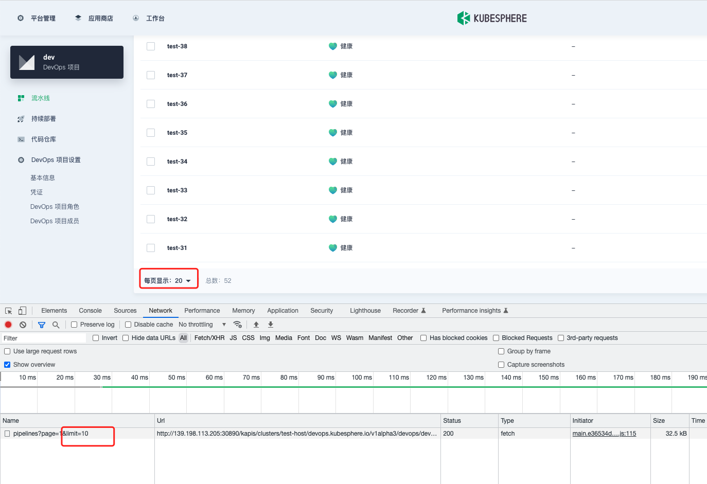
Task: Import a HAR file using the upload arrow
Action: [256, 325]
